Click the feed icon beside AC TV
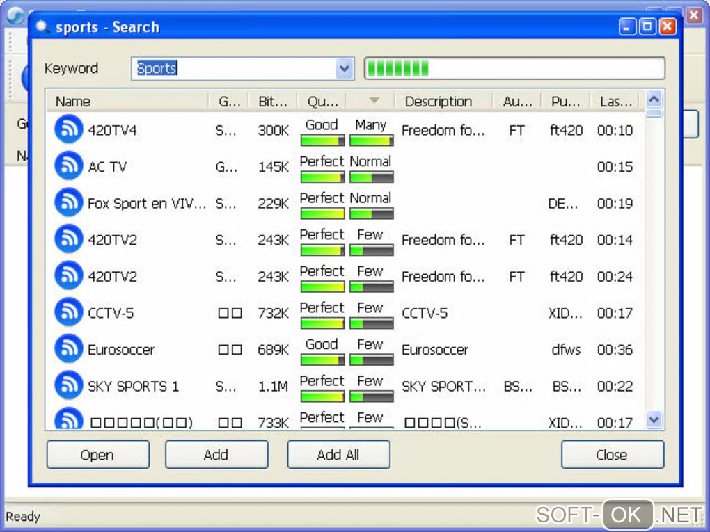710x532 pixels. pyautogui.click(x=68, y=166)
